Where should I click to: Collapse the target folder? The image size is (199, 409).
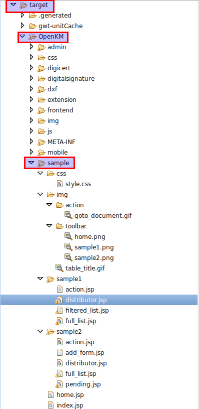click(13, 5)
